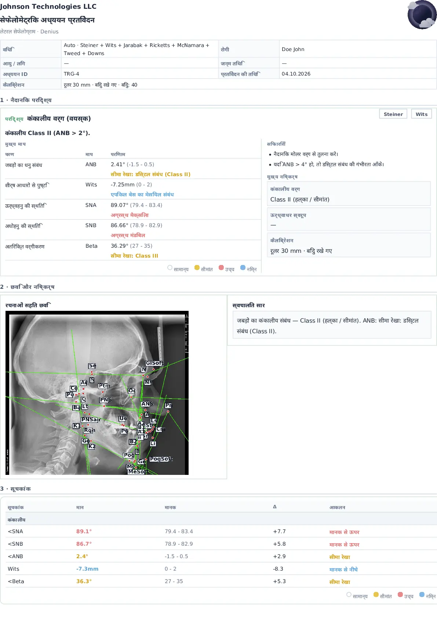
Task: Click the "86.7°" value in the indices table
Action: point(84,544)
